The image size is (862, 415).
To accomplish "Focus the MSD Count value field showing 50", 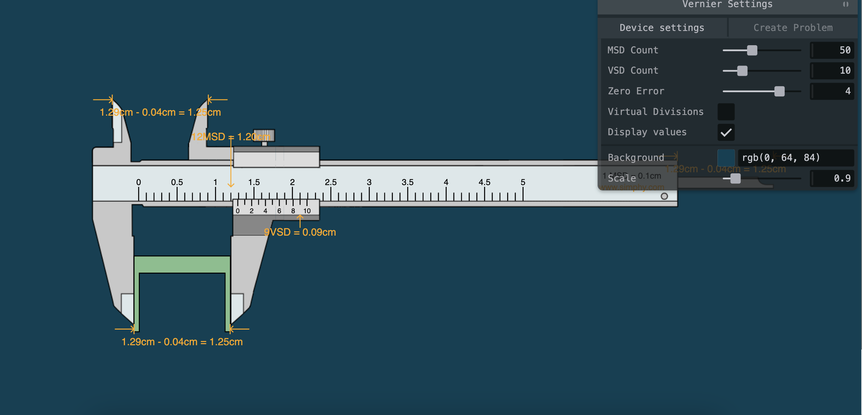I will pyautogui.click(x=832, y=50).
